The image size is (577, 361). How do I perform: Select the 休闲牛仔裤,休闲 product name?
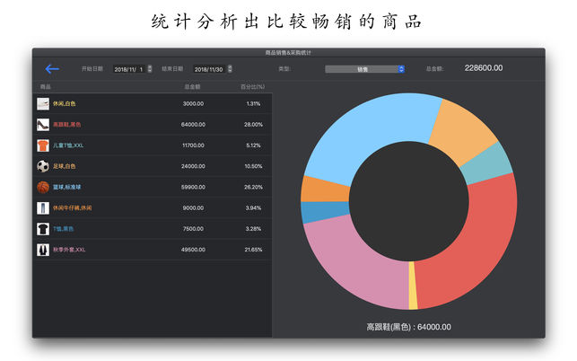coord(72,208)
